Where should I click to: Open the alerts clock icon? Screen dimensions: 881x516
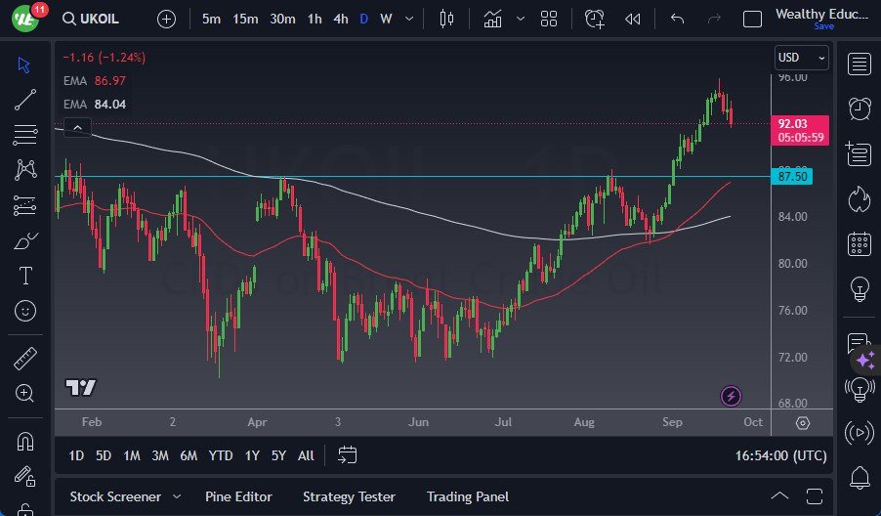pyautogui.click(x=860, y=108)
